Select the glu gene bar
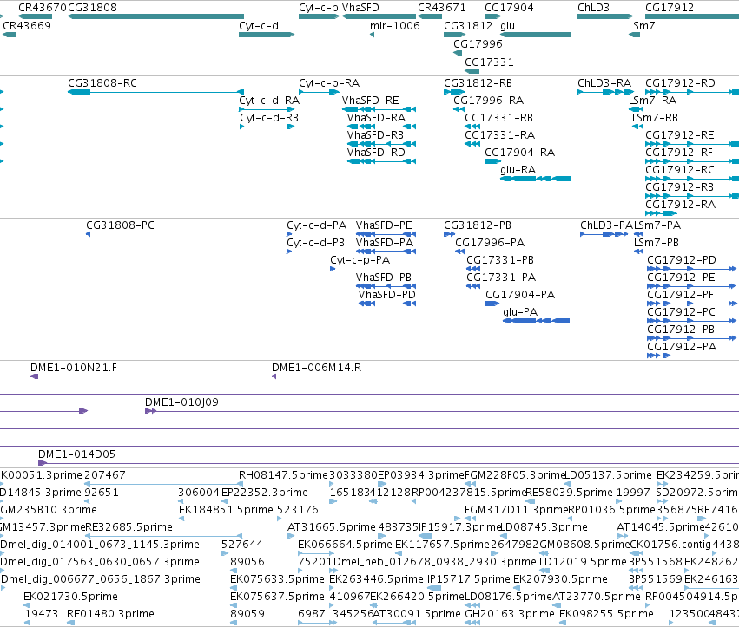This screenshot has width=739, height=627. coord(536,35)
